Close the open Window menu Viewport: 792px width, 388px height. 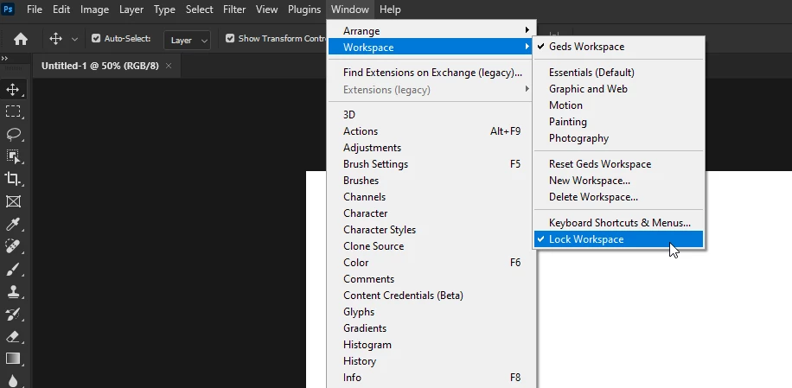tap(350, 10)
